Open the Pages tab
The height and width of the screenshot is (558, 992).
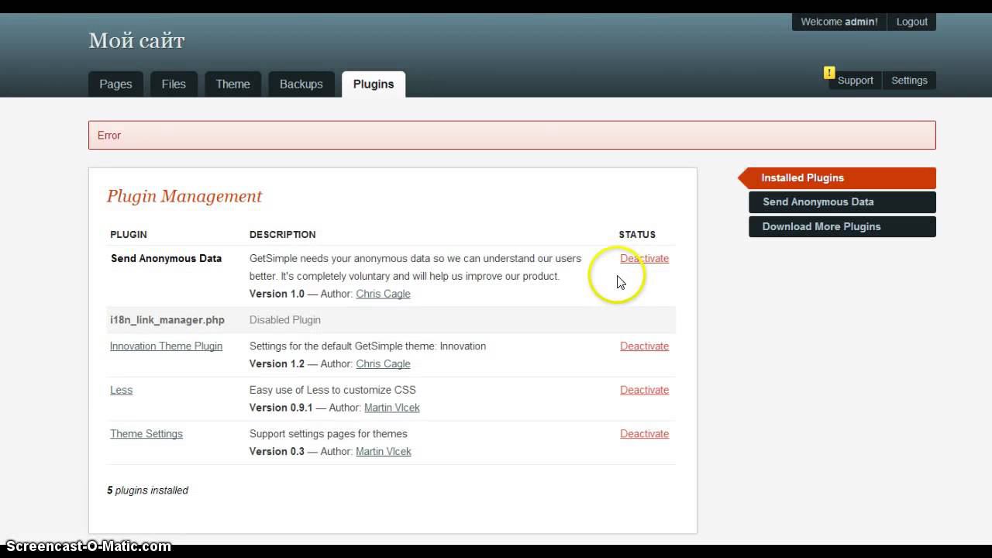(115, 84)
